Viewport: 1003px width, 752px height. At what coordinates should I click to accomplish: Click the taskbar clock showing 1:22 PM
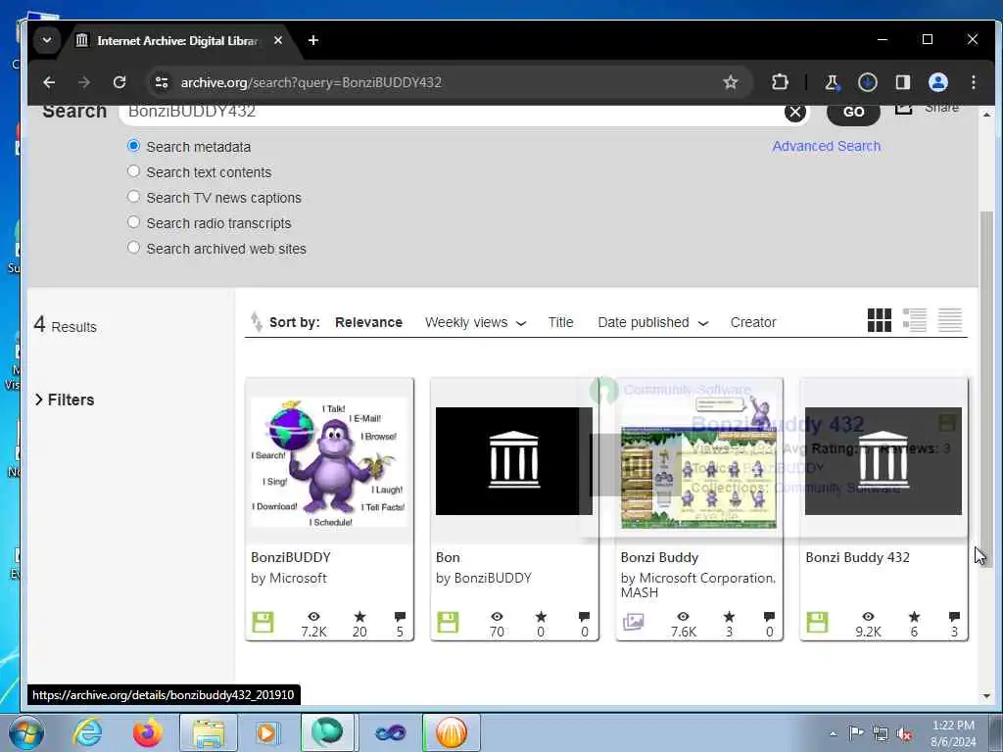coord(953,733)
